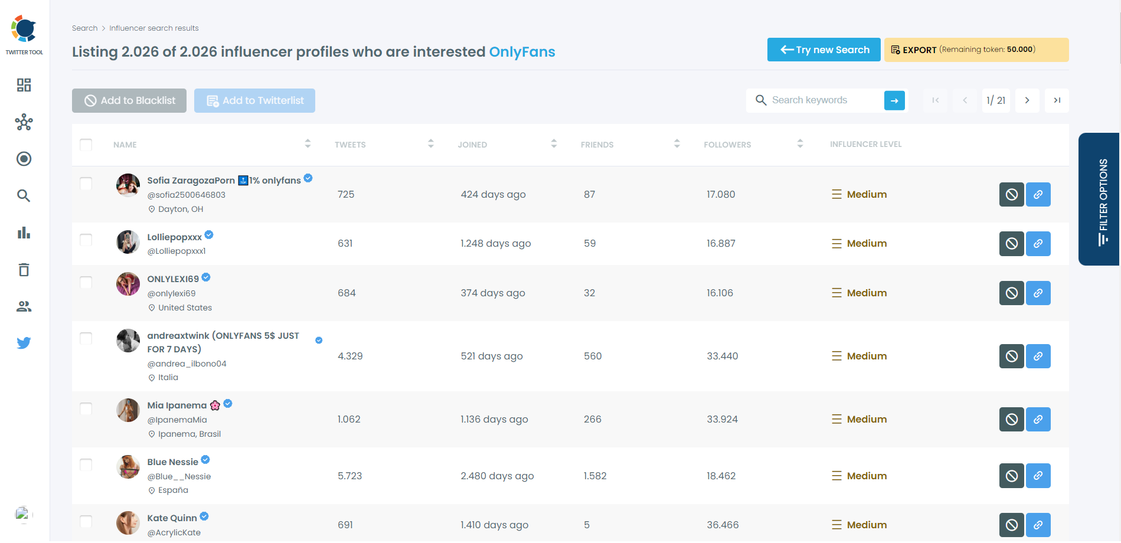Expand the Filter Options side panel
Screen dimensions: 1121x543
click(x=1099, y=199)
